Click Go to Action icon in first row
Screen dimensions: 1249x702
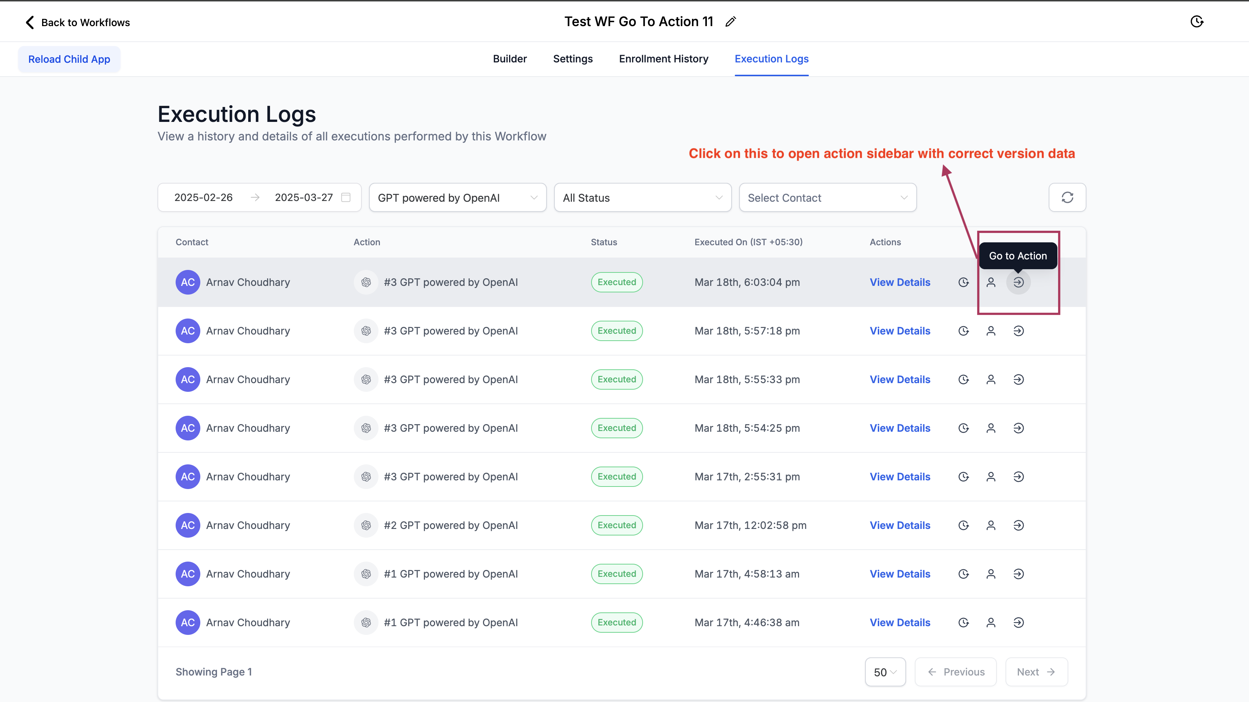click(1018, 282)
